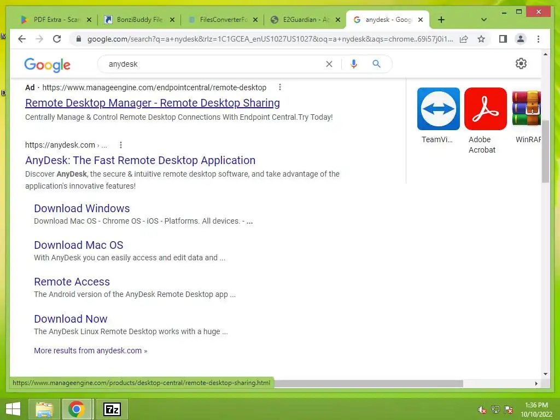Close the FilesConverterFor tab
The width and height of the screenshot is (560, 420).
click(255, 20)
